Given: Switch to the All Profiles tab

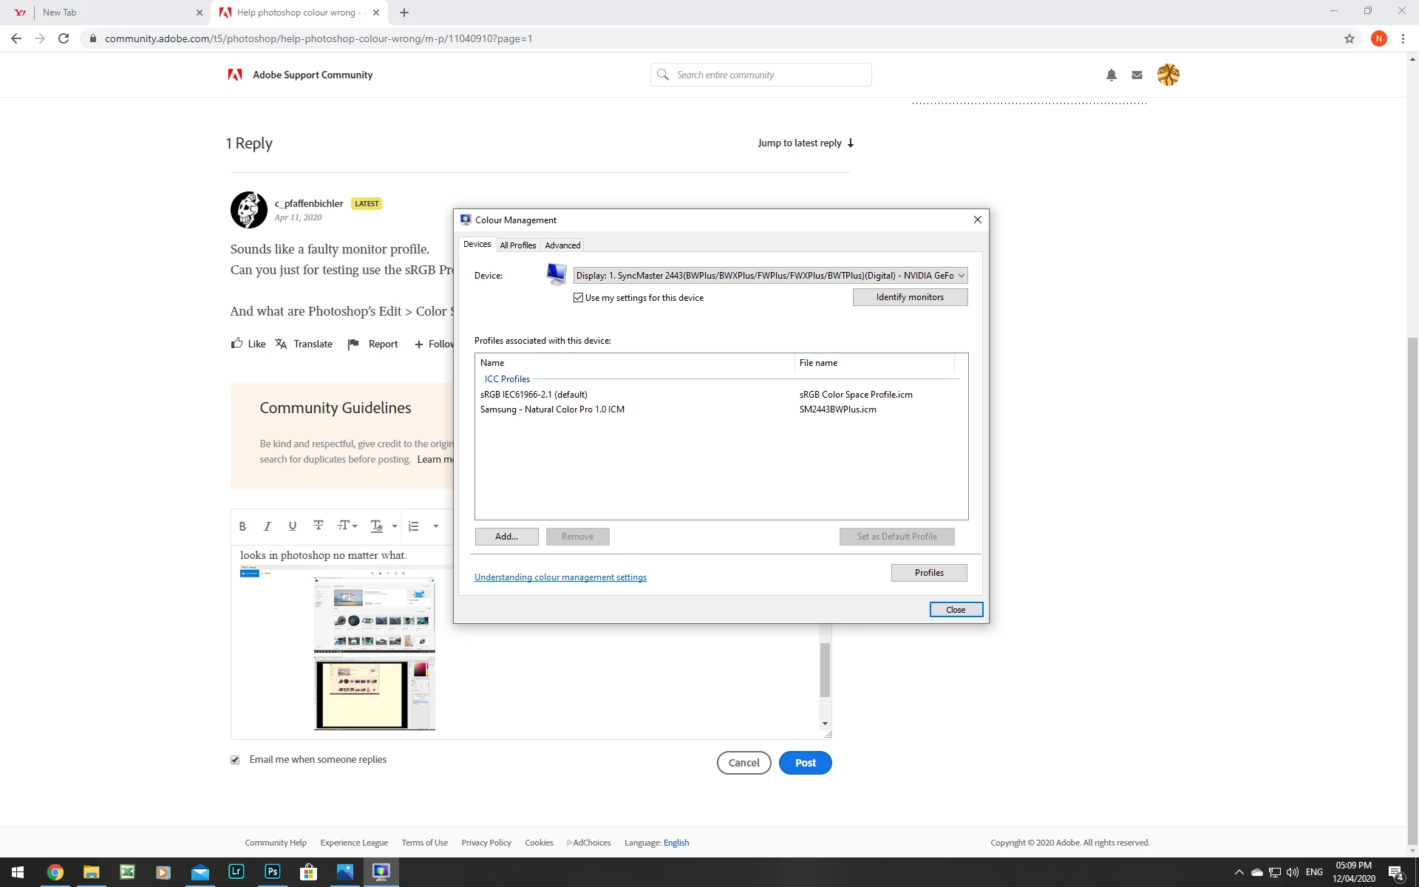Looking at the screenshot, I should (517, 245).
